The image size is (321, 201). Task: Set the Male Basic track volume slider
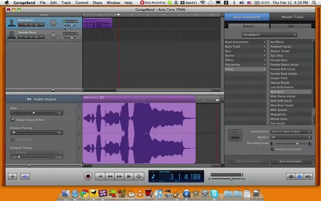pos(72,26)
